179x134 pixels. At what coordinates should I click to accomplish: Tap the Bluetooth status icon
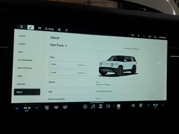138,36
